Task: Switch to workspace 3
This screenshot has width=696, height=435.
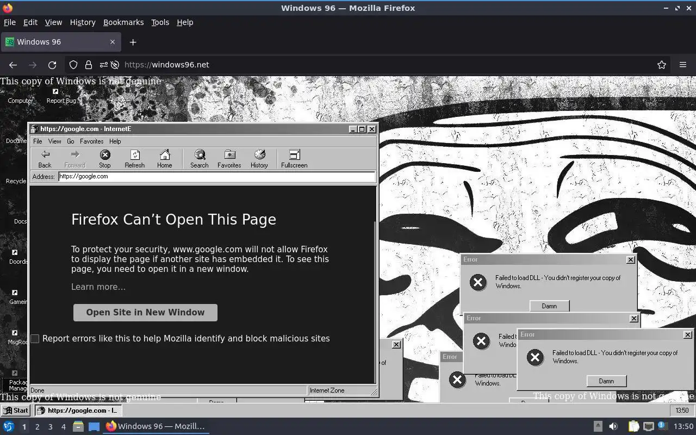Action: tap(51, 427)
